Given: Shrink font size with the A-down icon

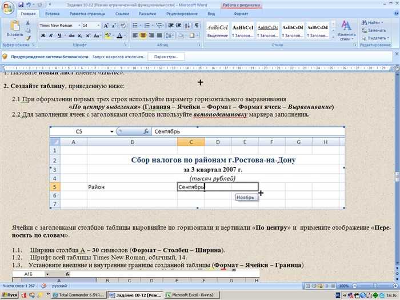Looking at the screenshot, I should pos(114,26).
